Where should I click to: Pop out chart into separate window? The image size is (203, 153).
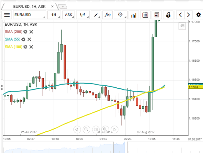click(182, 26)
